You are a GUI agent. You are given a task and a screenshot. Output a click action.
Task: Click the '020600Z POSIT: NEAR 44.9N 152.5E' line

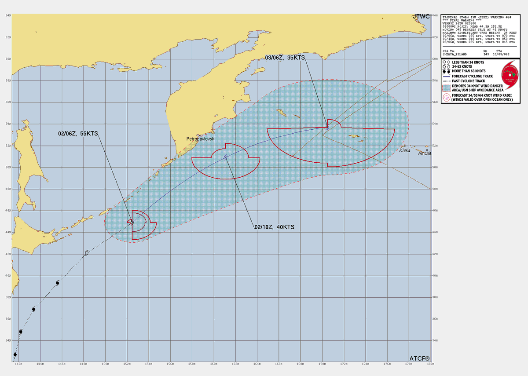tap(472, 27)
